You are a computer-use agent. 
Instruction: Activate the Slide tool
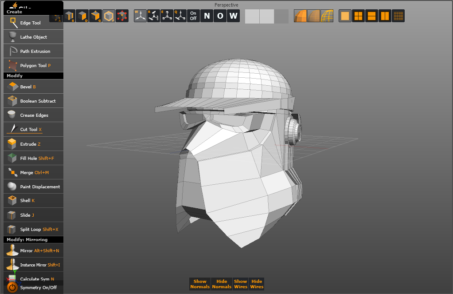(x=33, y=215)
